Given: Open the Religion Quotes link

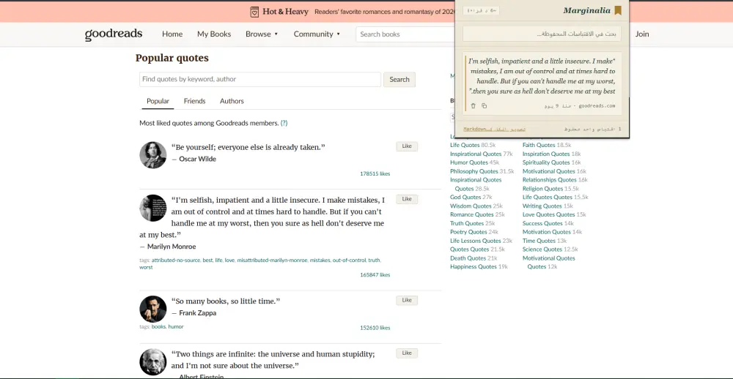Looking at the screenshot, I should pyautogui.click(x=542, y=189).
